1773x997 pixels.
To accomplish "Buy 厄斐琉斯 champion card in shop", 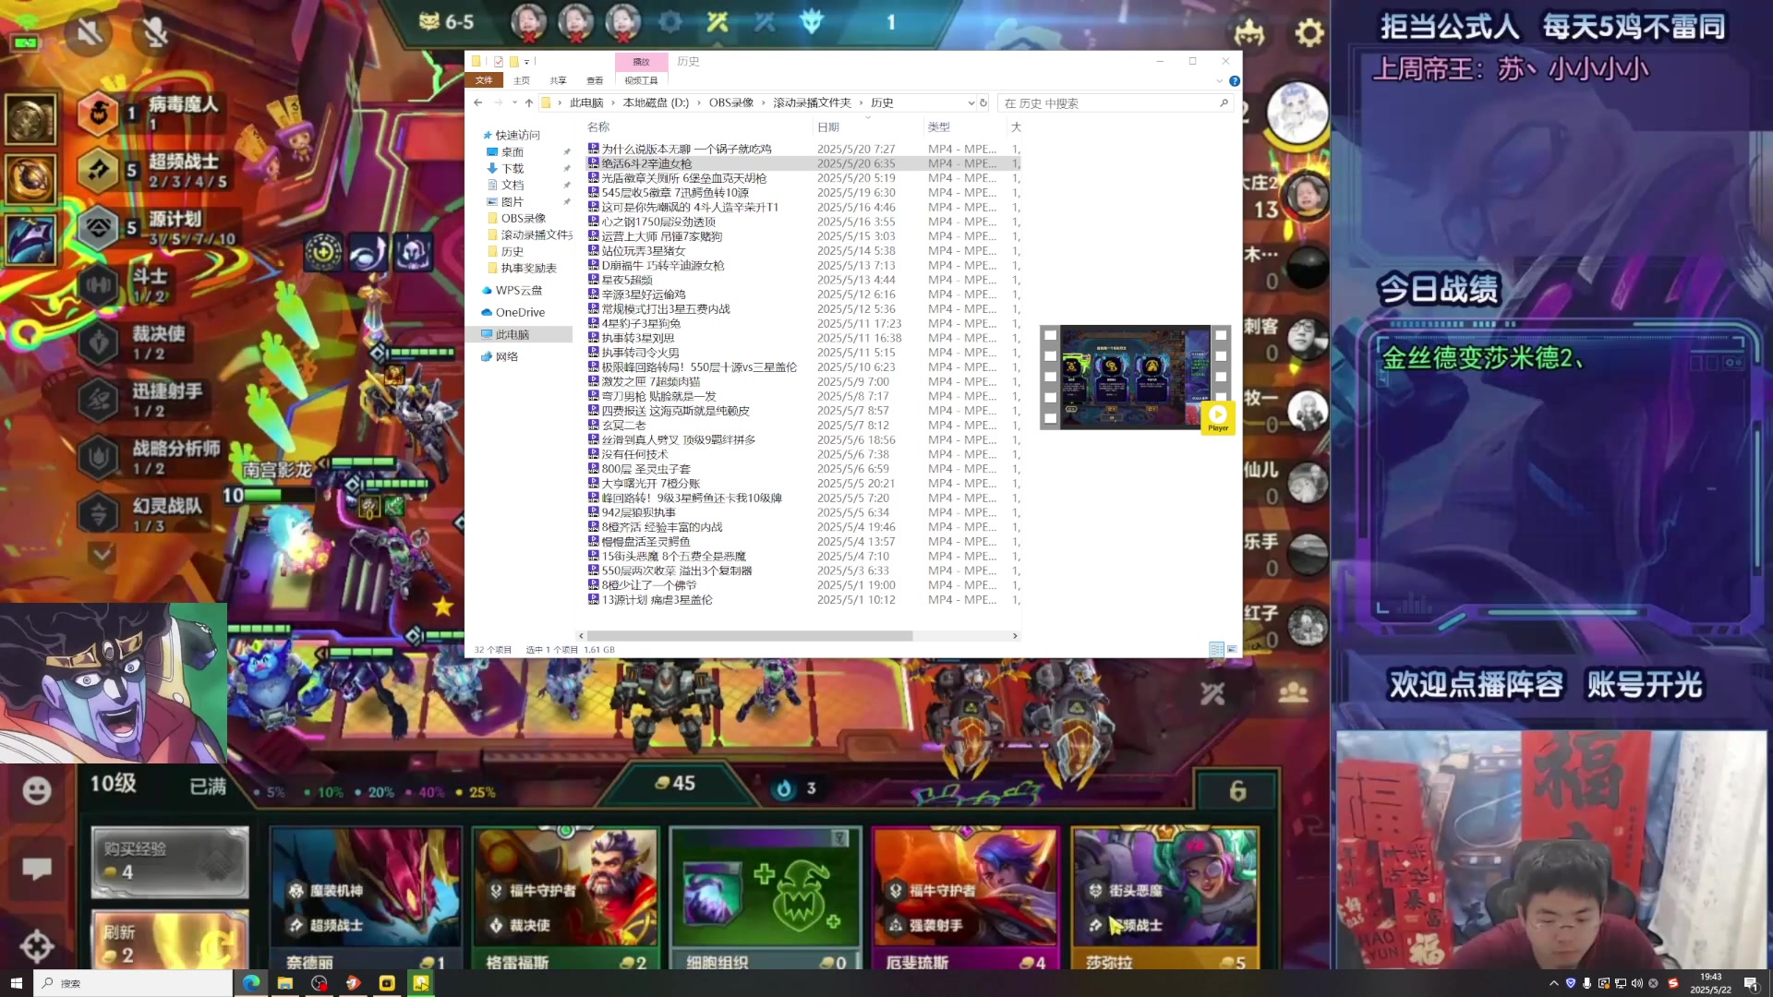I will pyautogui.click(x=965, y=898).
